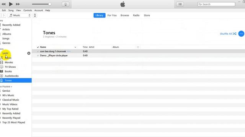Open the Controls menu
This screenshot has width=245, height=137.
tap(28, 10)
